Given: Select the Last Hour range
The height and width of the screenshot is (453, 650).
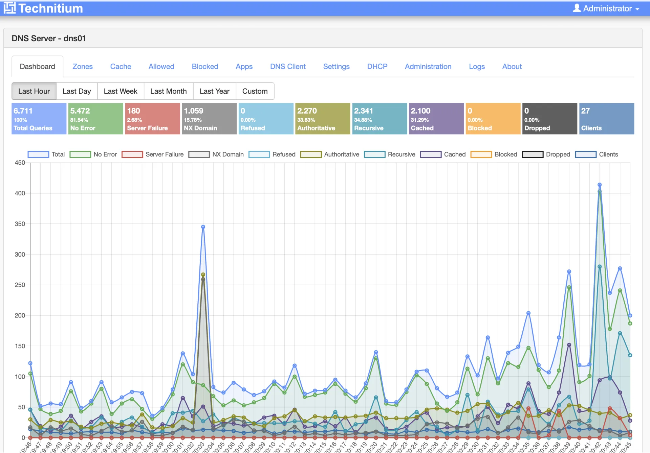Looking at the screenshot, I should (34, 91).
